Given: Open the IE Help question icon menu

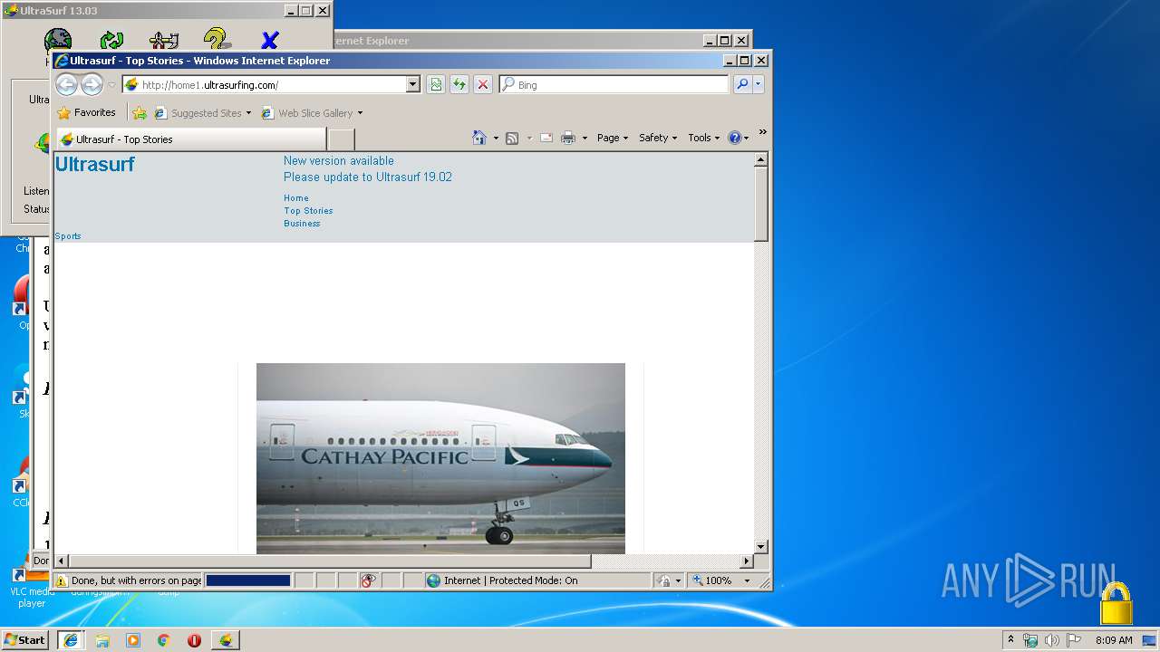Looking at the screenshot, I should coord(739,138).
